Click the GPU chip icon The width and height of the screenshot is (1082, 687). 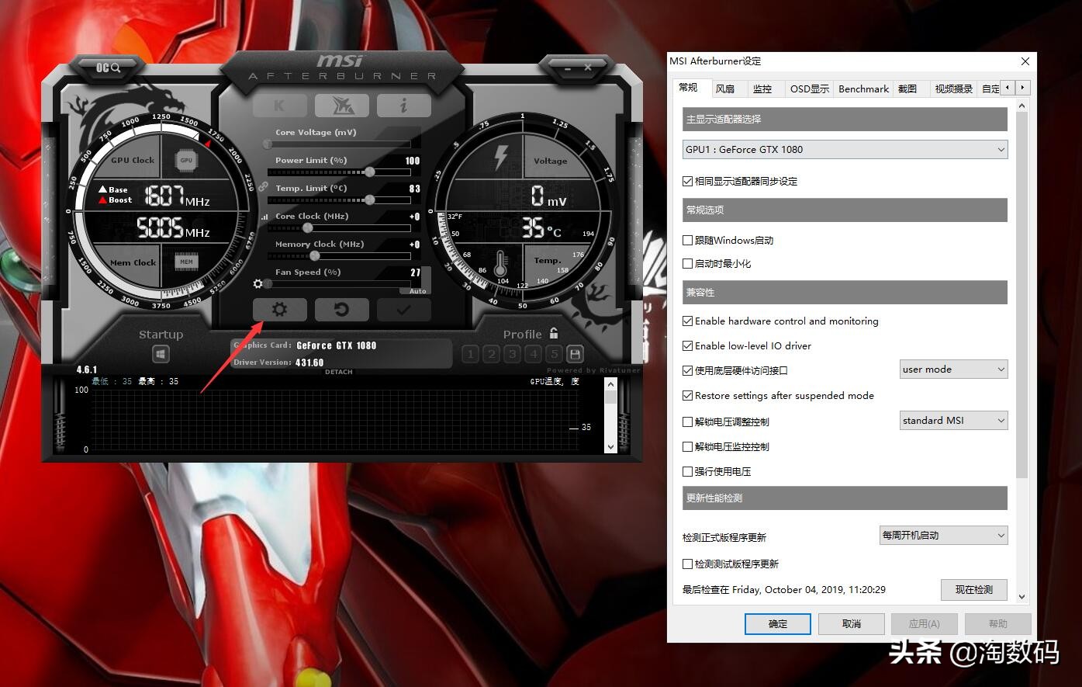[186, 160]
